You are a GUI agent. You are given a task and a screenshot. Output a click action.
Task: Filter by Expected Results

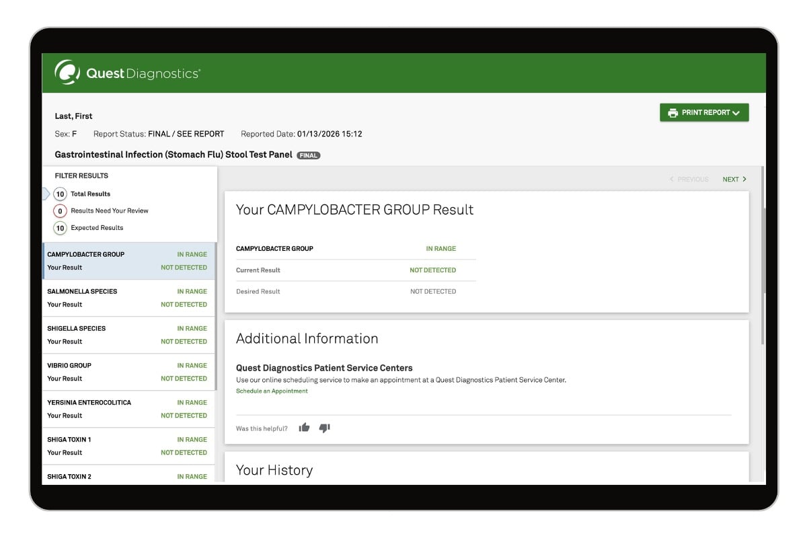(x=61, y=228)
